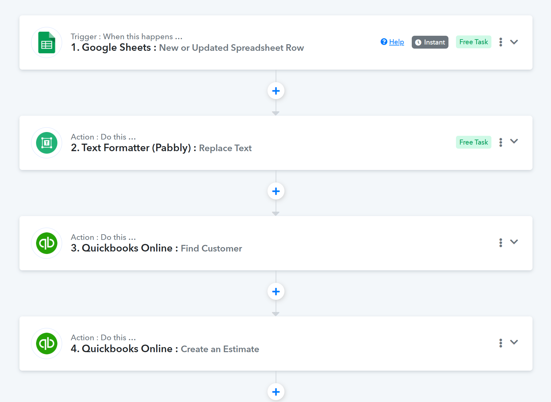The image size is (551, 402).
Task: Click the Text Formatter (Pabbly) icon
Action: pos(47,143)
